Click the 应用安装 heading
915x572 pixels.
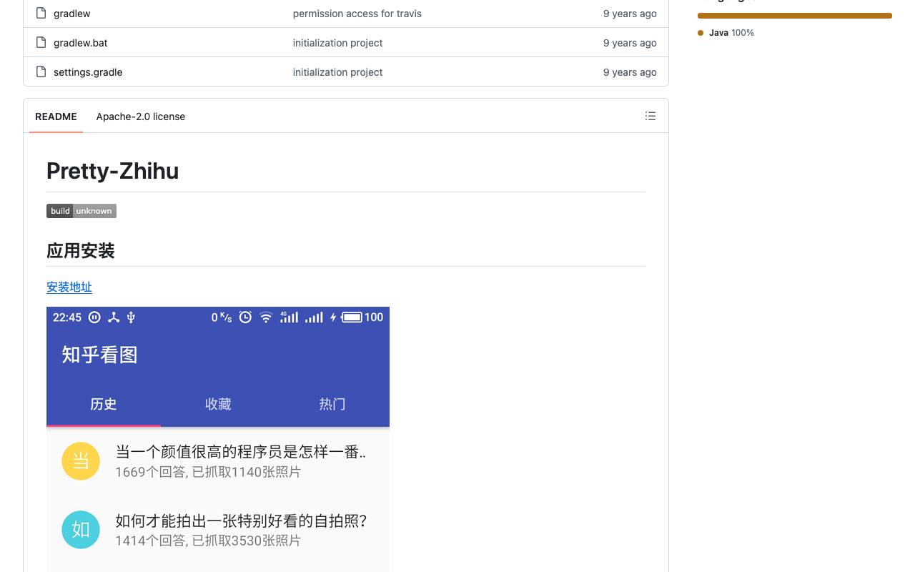(81, 250)
